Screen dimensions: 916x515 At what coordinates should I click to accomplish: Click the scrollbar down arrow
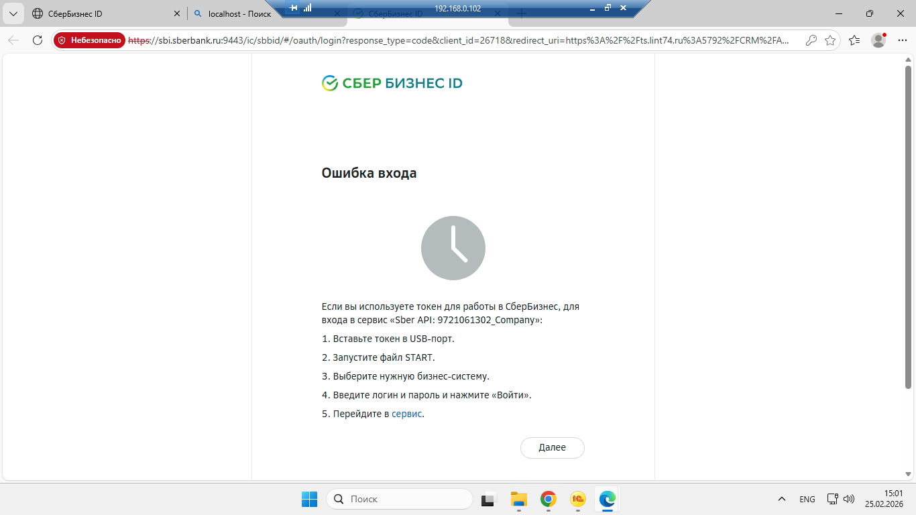click(909, 475)
